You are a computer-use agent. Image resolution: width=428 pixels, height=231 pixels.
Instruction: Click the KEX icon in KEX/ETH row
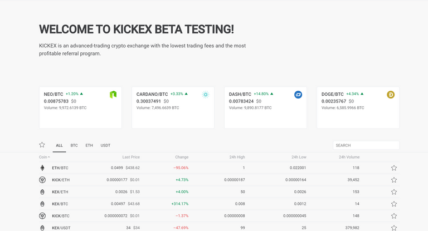tap(42, 191)
